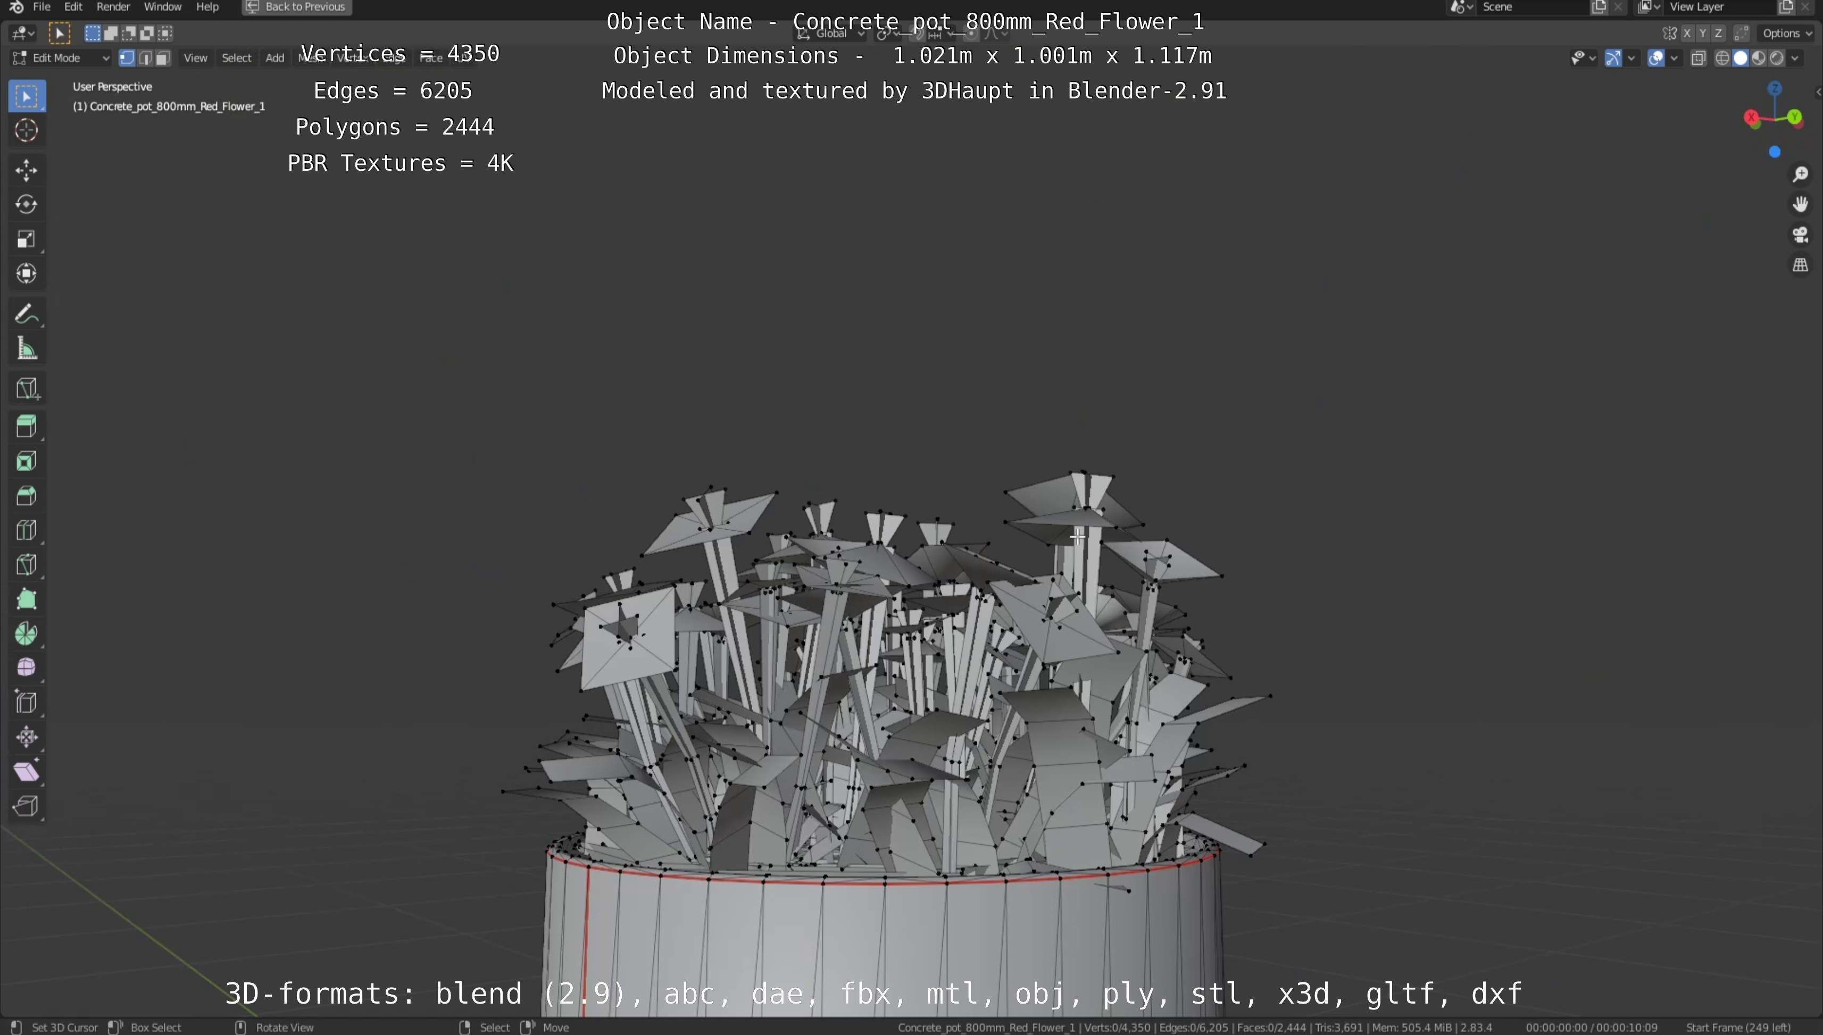Choose the Measure tool
Image resolution: width=1823 pixels, height=1035 pixels.
point(26,349)
